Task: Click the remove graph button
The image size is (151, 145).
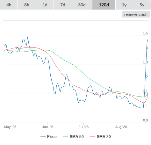Action: pos(136,14)
